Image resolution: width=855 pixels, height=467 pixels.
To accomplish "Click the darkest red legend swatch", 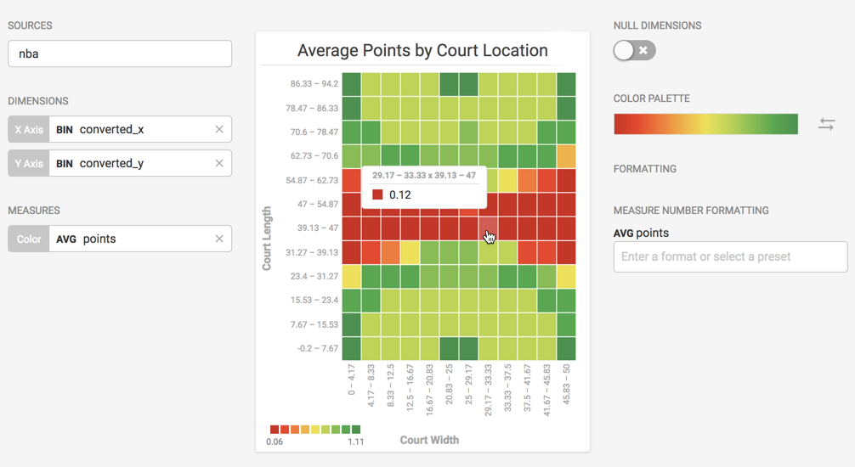I will click(x=275, y=430).
